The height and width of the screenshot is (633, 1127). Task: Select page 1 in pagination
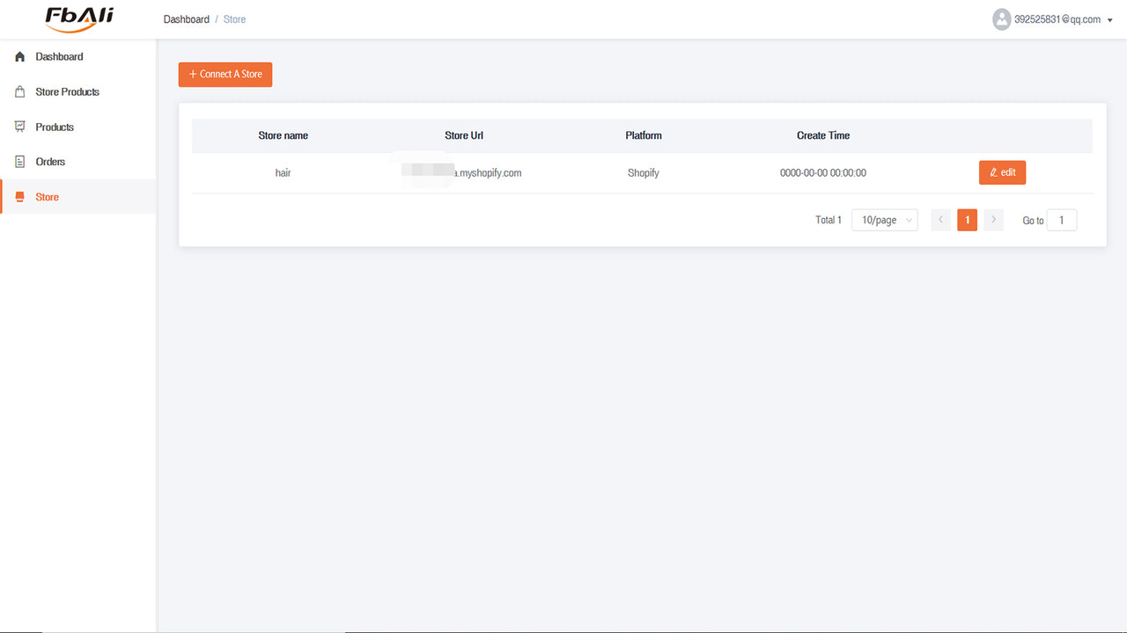[x=967, y=220]
